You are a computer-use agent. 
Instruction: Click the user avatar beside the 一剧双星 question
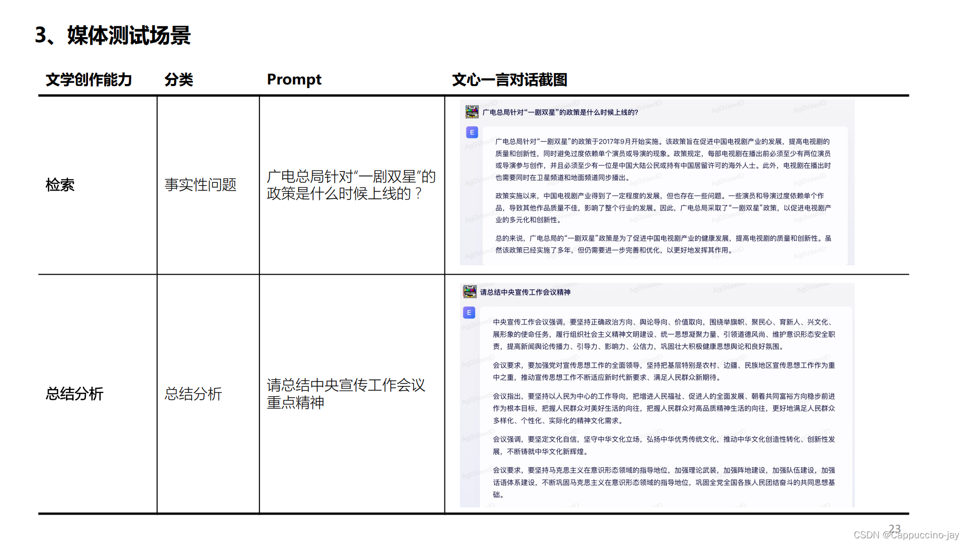coord(472,112)
